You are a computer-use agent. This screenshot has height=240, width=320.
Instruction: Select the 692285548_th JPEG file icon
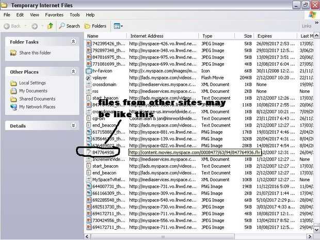tap(89, 200)
